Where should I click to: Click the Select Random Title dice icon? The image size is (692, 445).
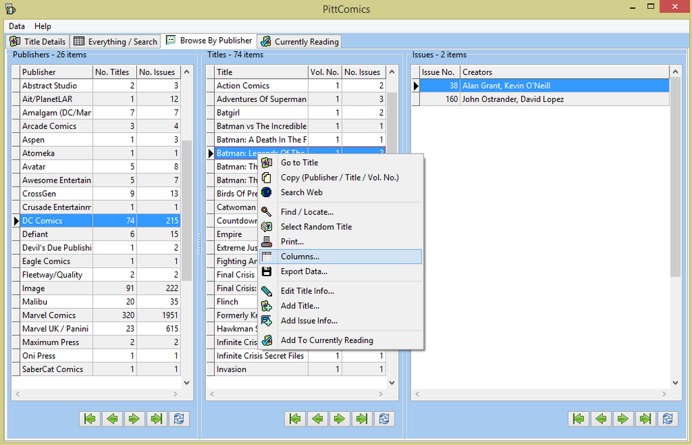[266, 227]
